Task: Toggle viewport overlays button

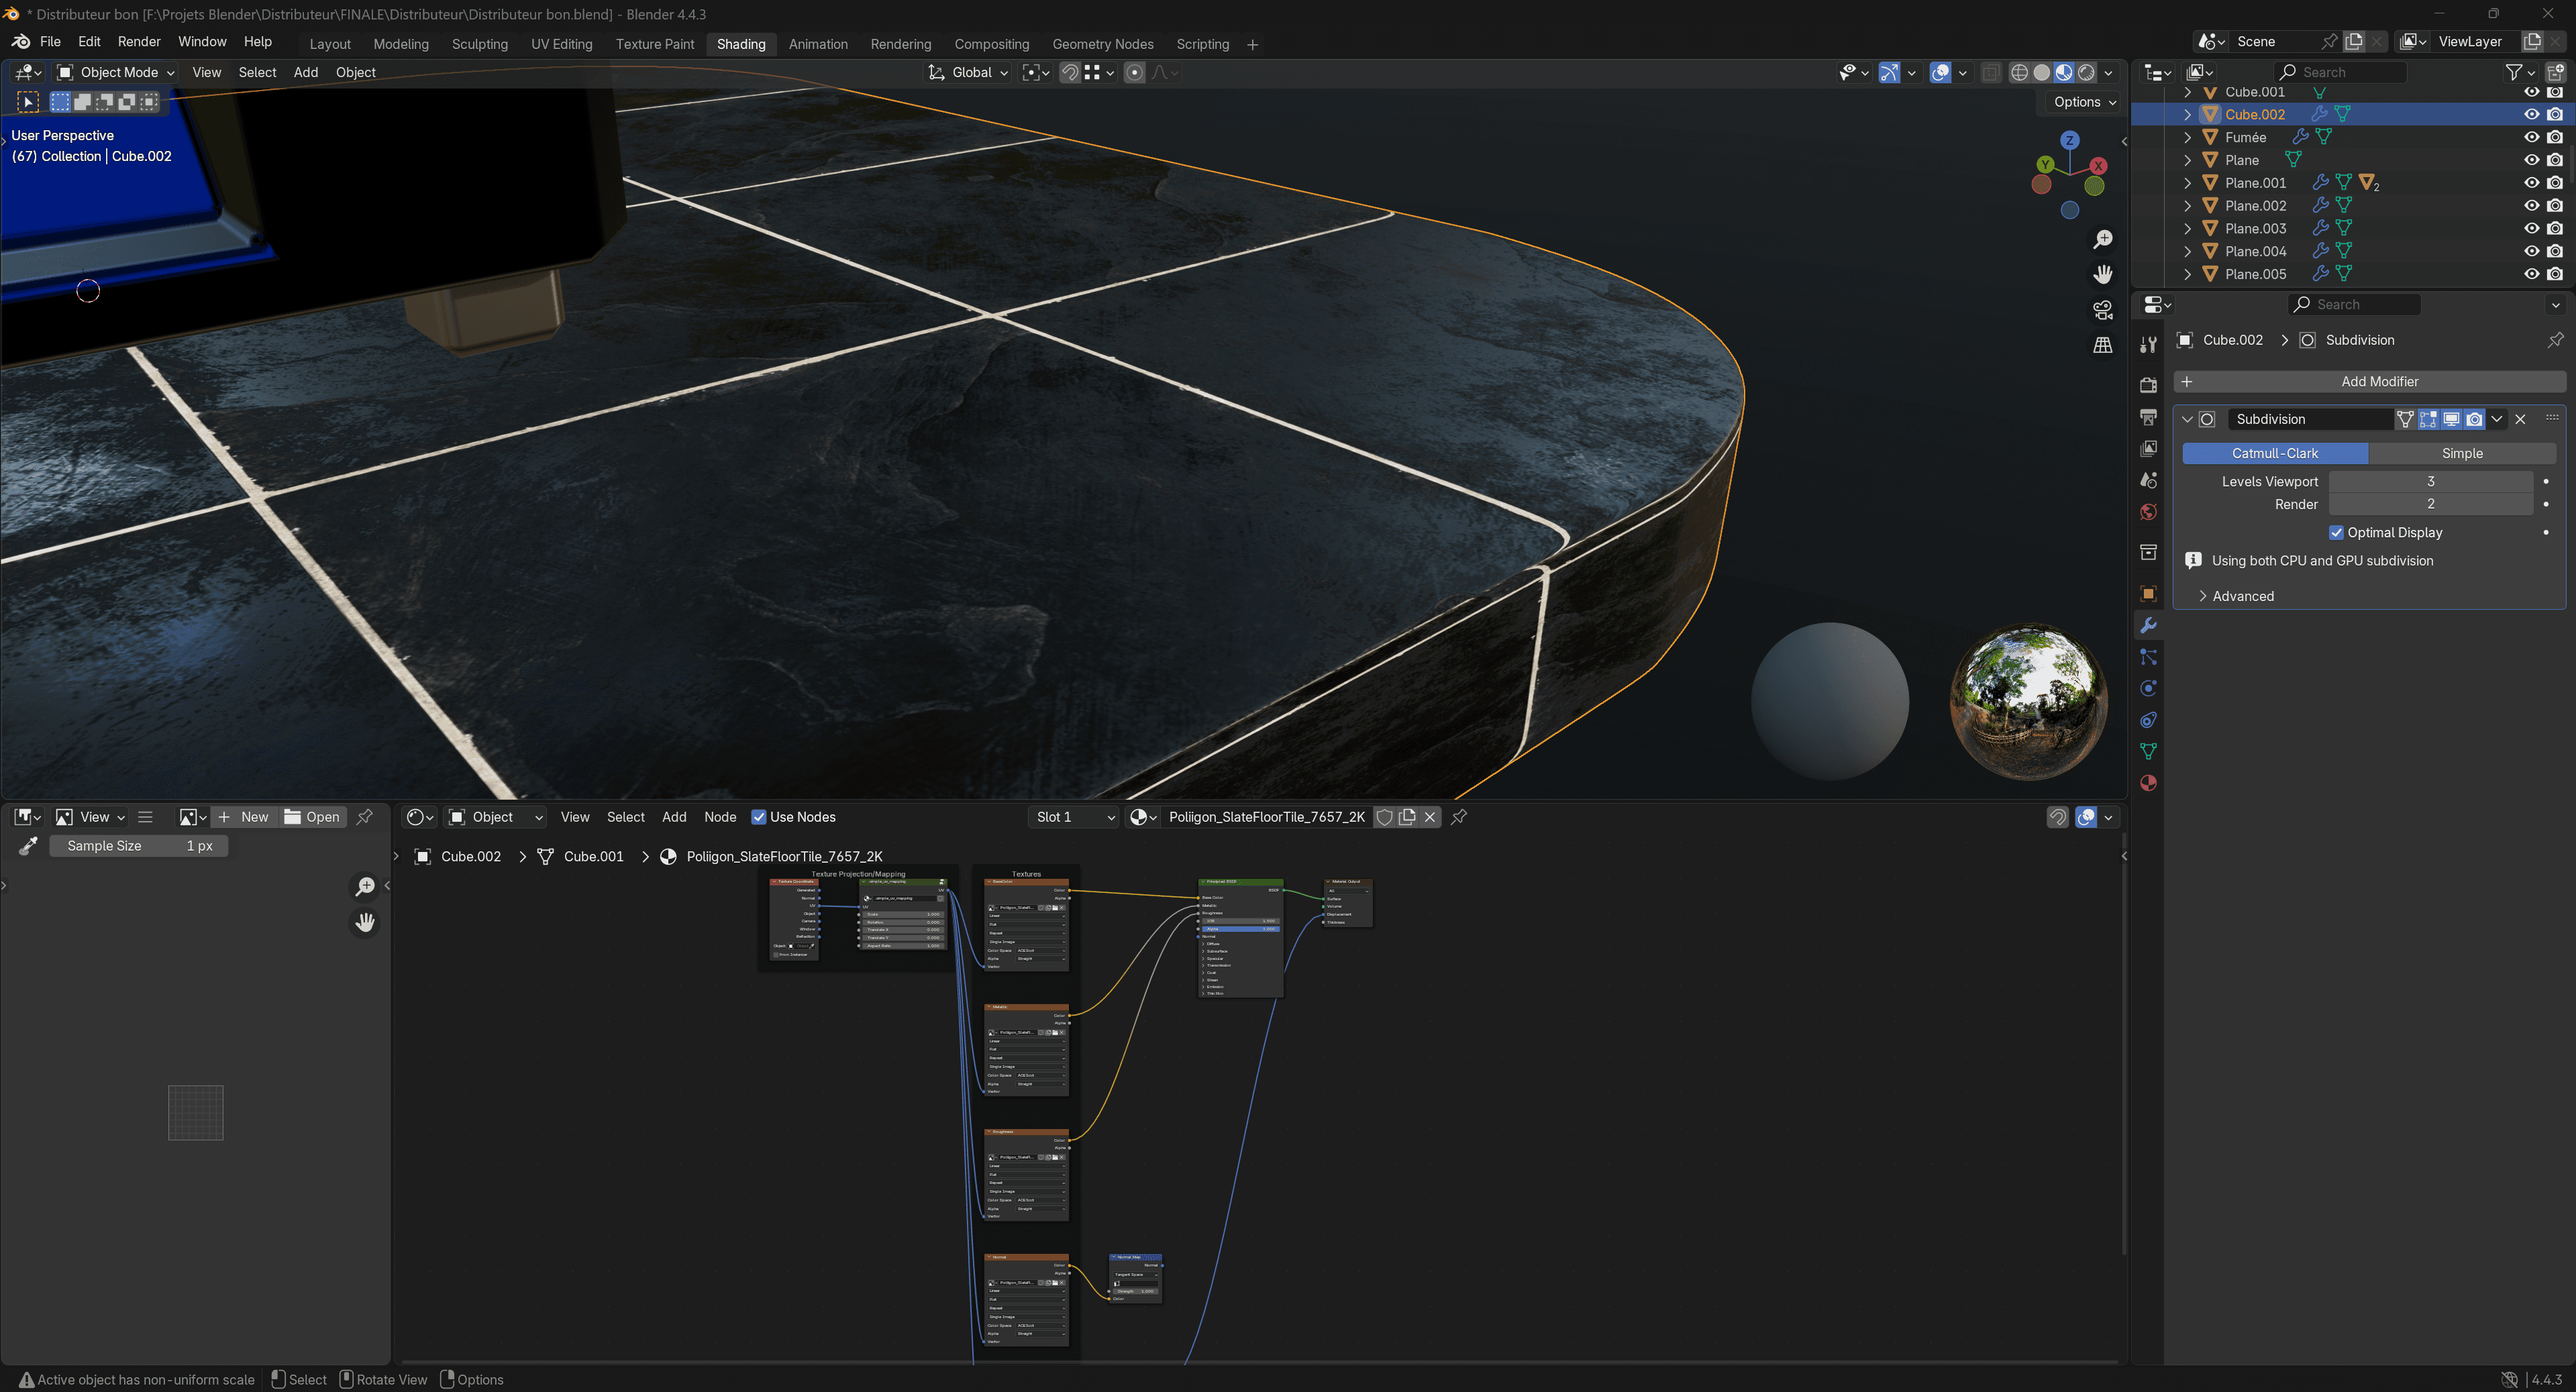Action: [x=1940, y=72]
